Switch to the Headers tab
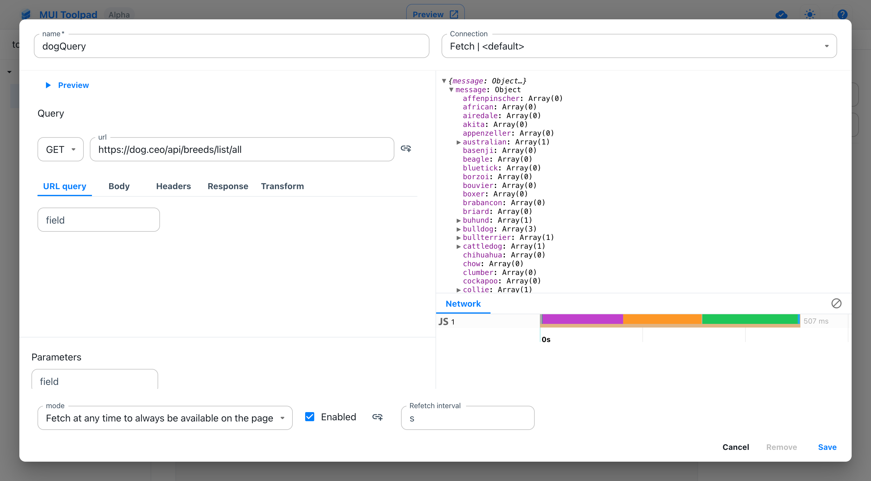The image size is (871, 481). 174,186
